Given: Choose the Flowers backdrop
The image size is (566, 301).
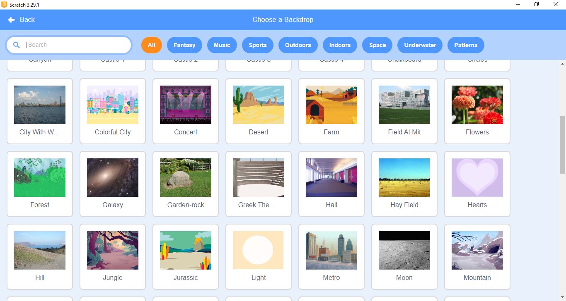Looking at the screenshot, I should point(477,111).
